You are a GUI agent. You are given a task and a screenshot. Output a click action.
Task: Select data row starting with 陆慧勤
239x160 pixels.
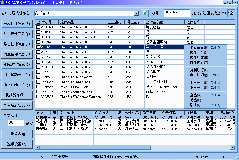tap(135, 129)
